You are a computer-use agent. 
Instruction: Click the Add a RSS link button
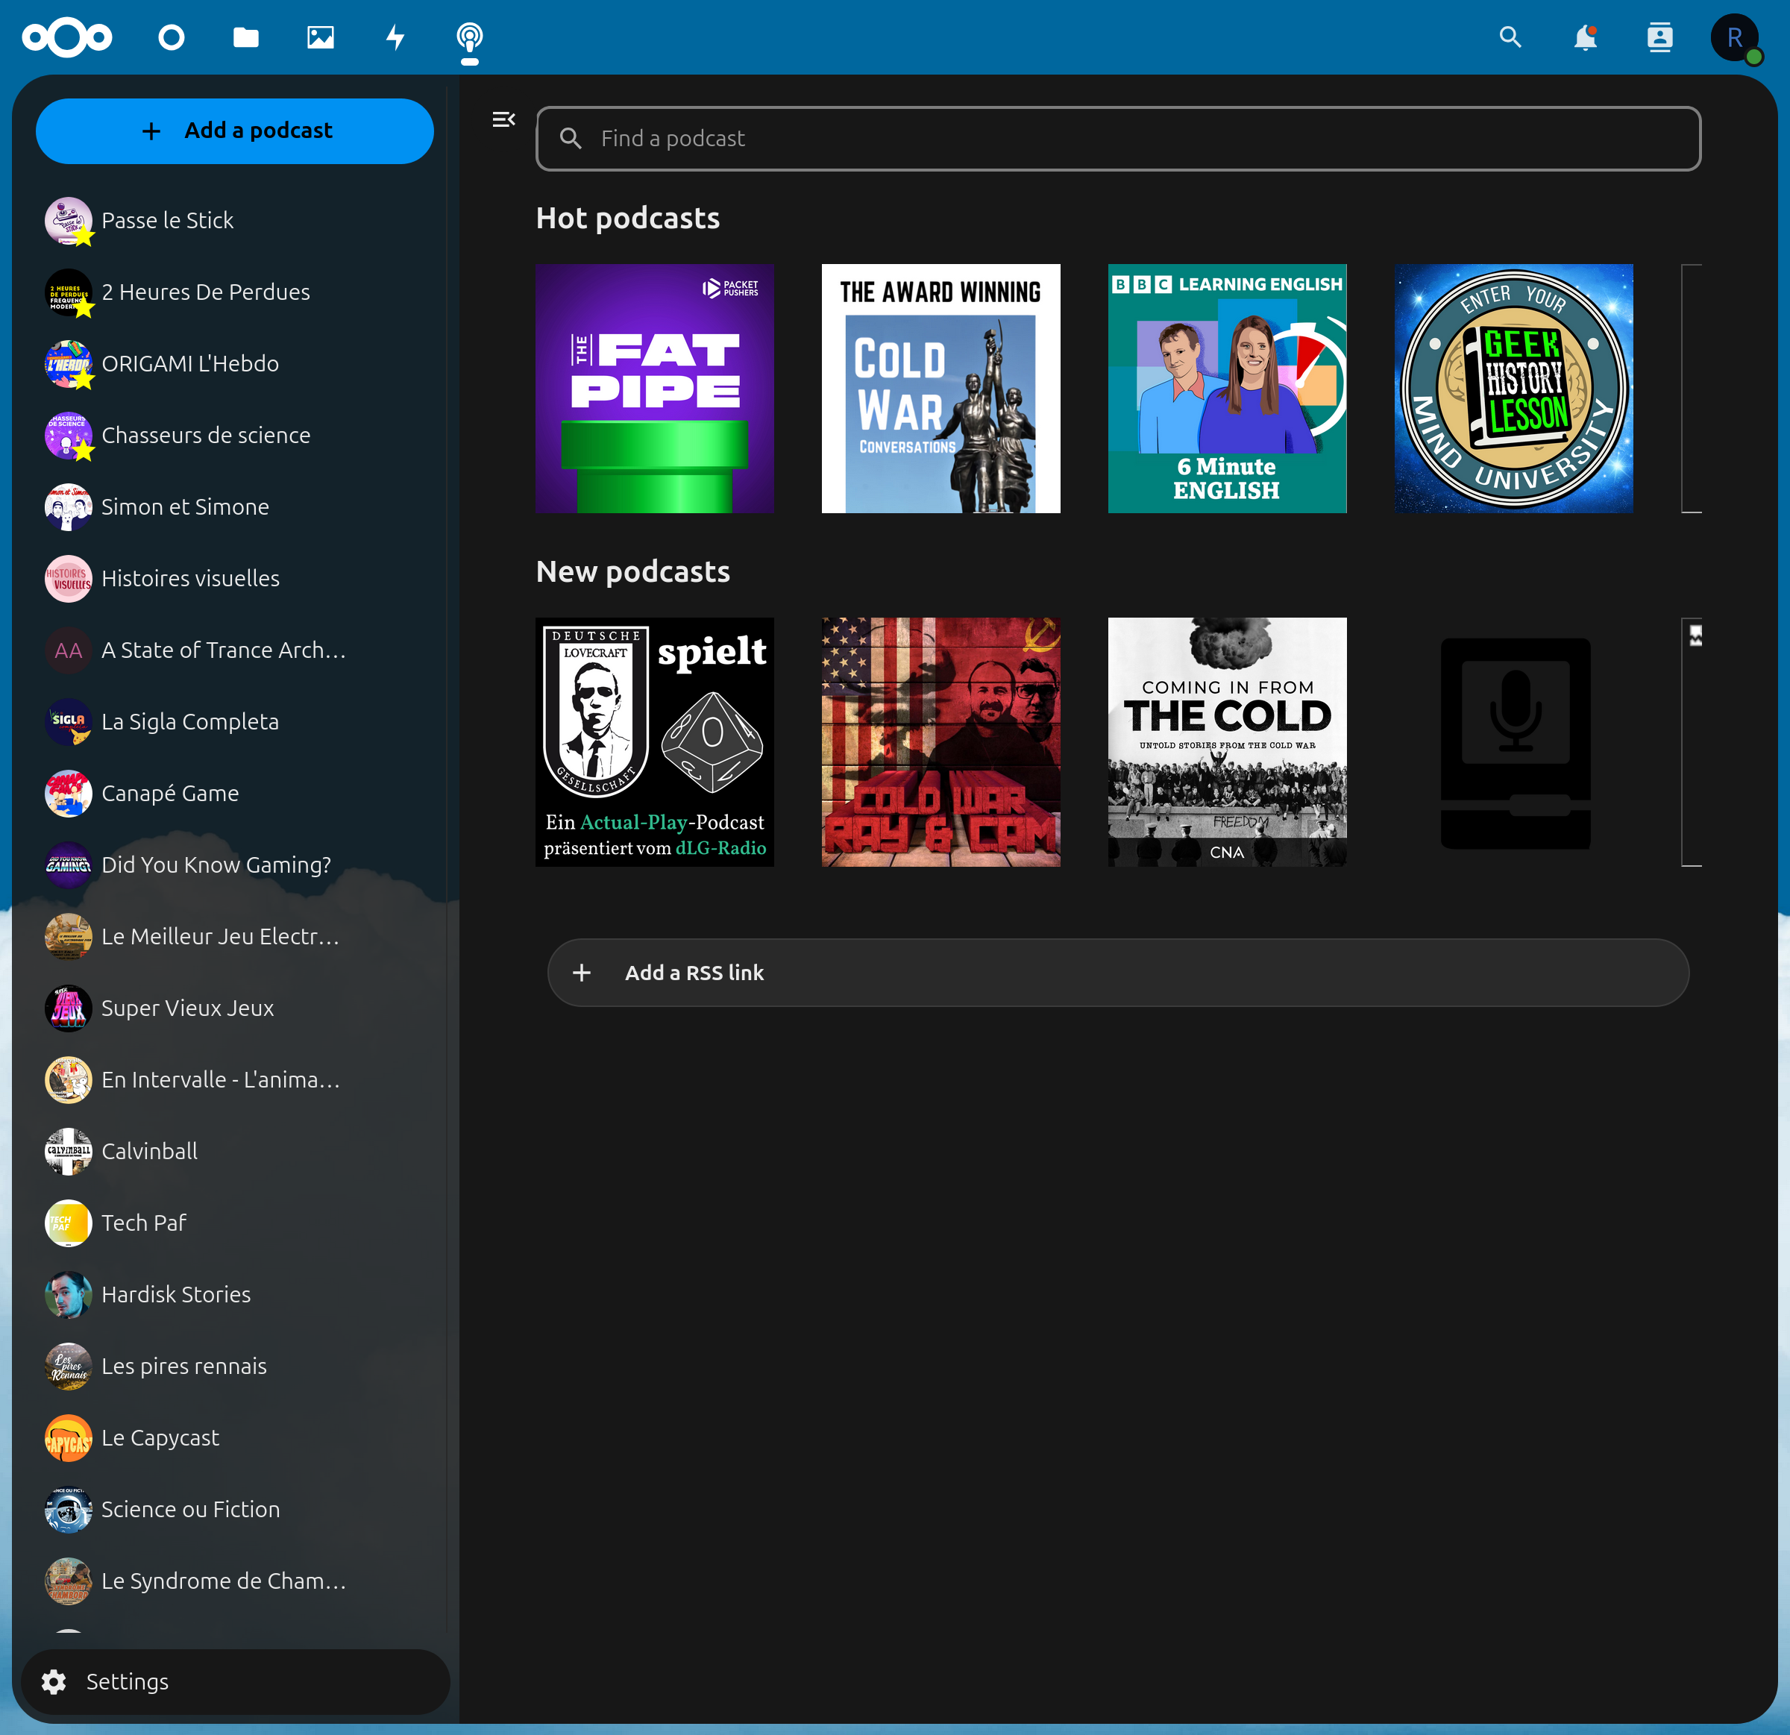1118,973
